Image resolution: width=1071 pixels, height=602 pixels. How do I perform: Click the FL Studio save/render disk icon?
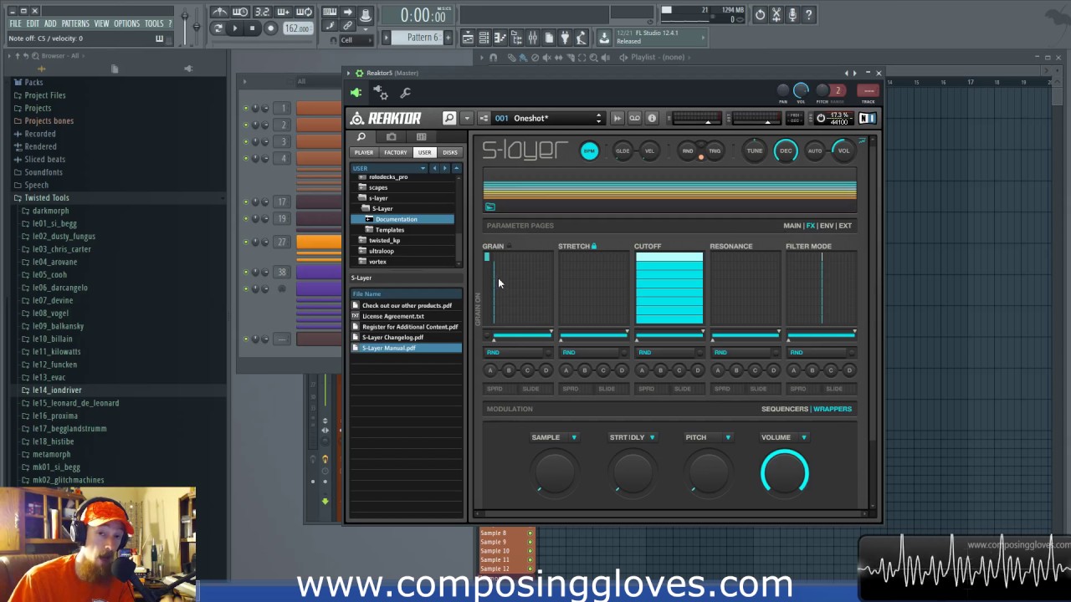(604, 38)
